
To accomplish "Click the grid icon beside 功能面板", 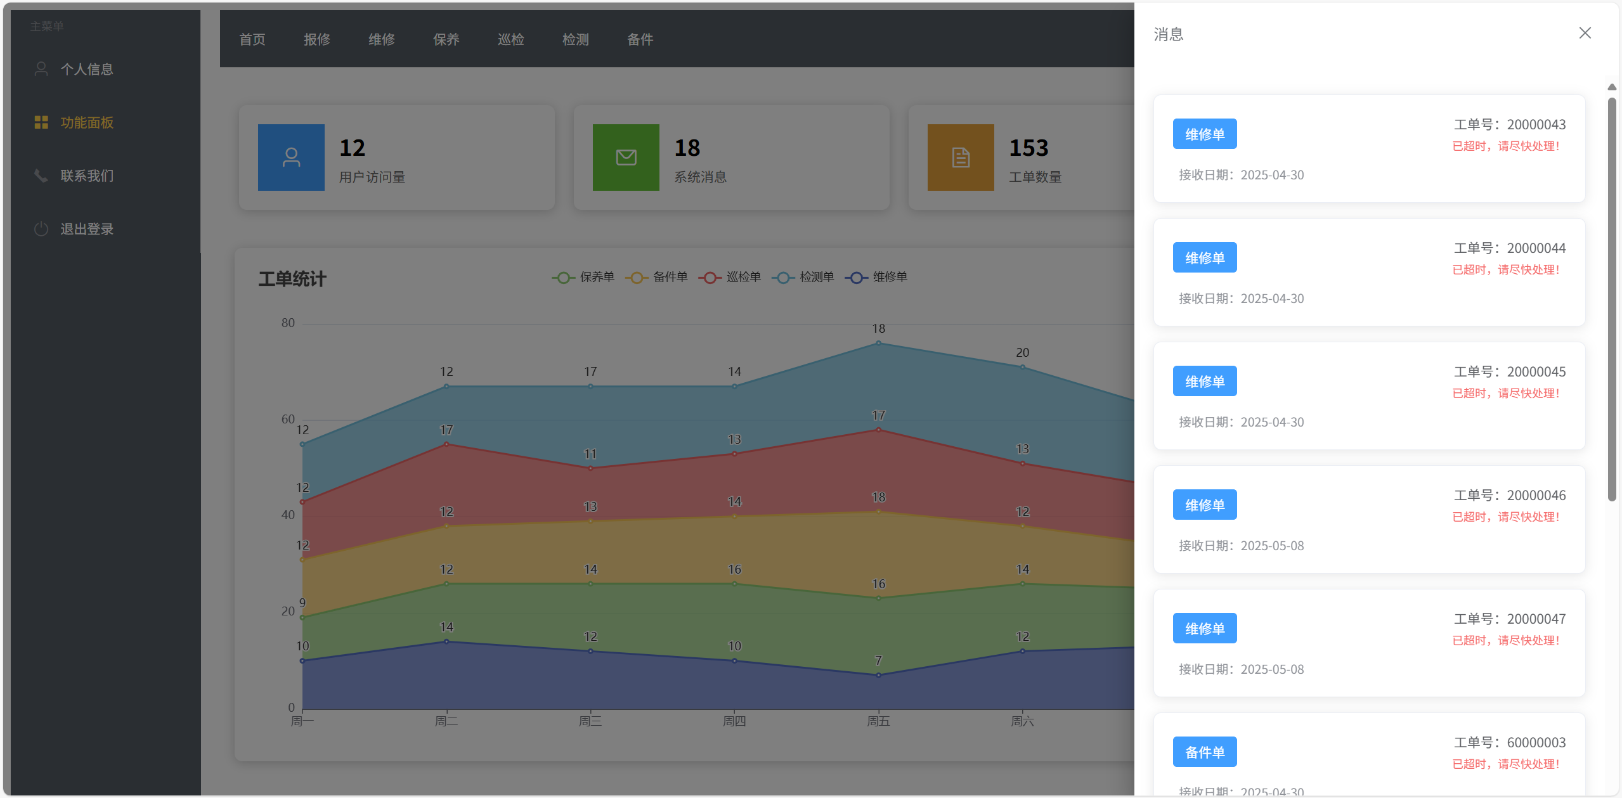I will (x=41, y=122).
